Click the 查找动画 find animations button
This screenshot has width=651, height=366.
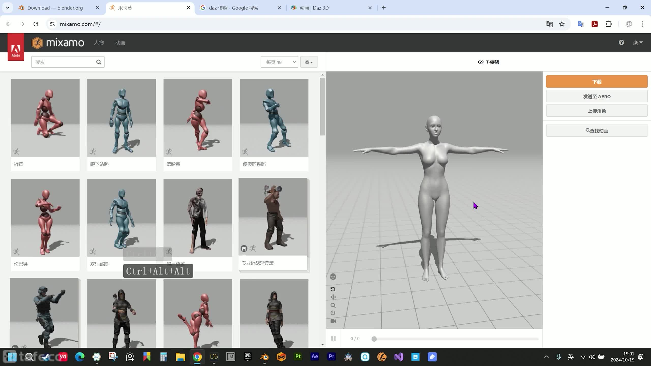click(597, 130)
